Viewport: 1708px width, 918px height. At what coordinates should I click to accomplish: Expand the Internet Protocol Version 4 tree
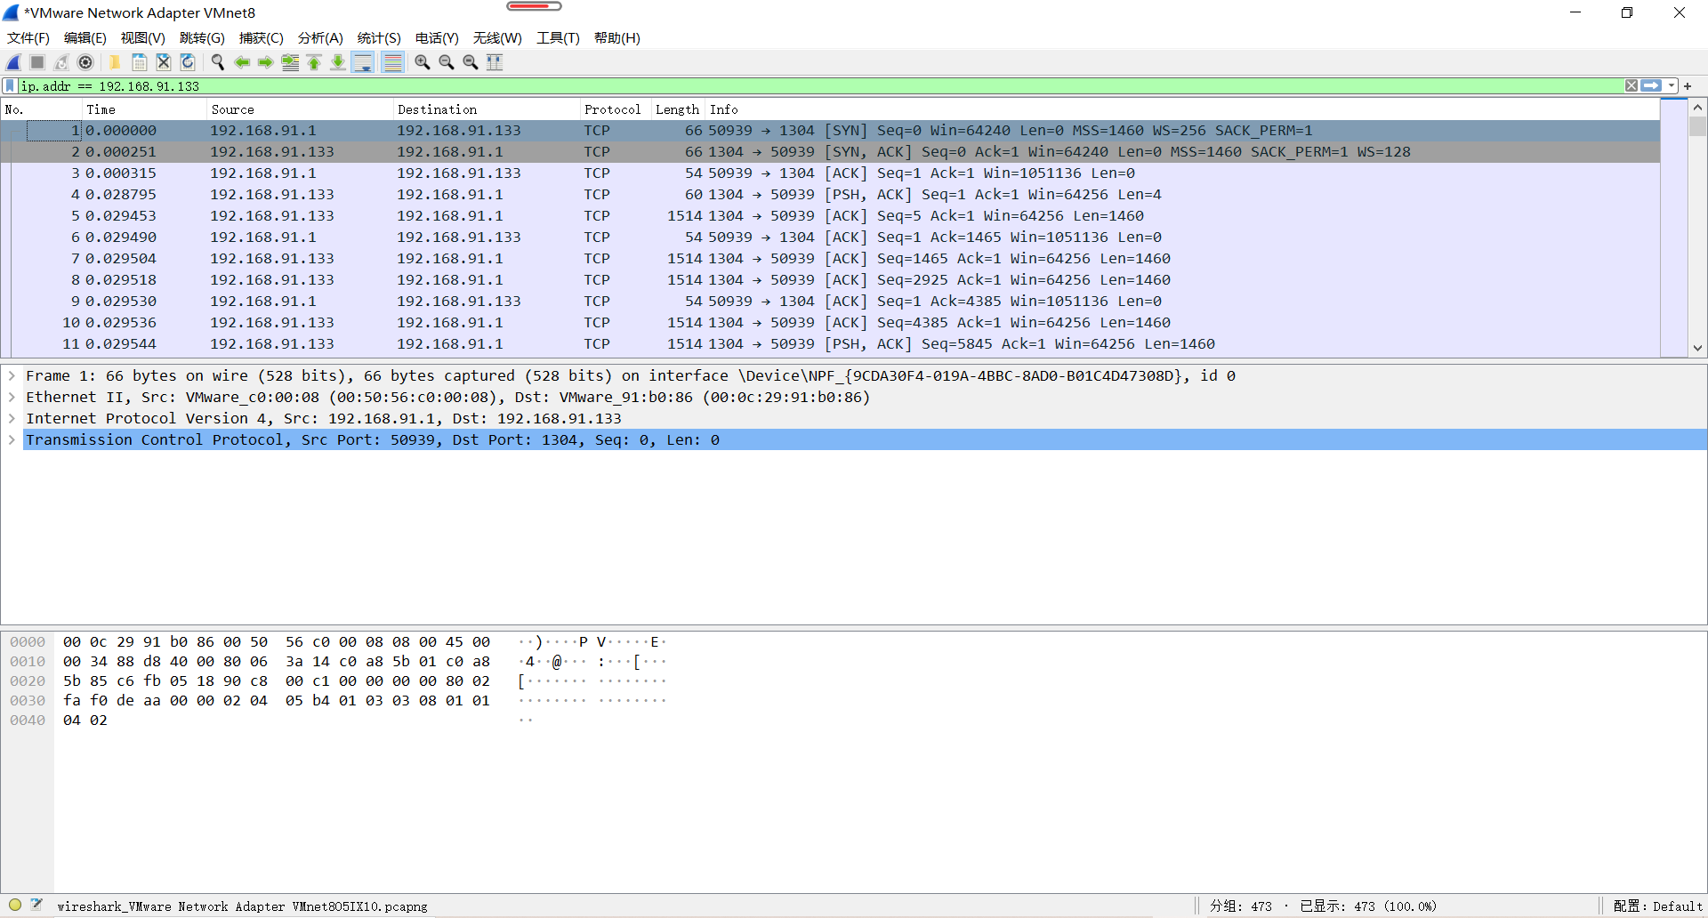point(12,419)
